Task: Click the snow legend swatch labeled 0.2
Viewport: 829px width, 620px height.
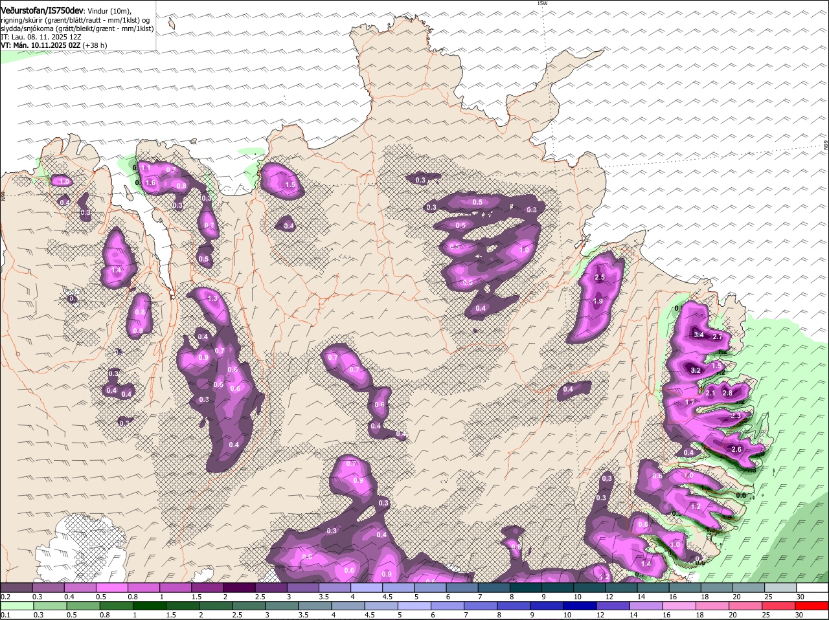Action: click(16, 588)
